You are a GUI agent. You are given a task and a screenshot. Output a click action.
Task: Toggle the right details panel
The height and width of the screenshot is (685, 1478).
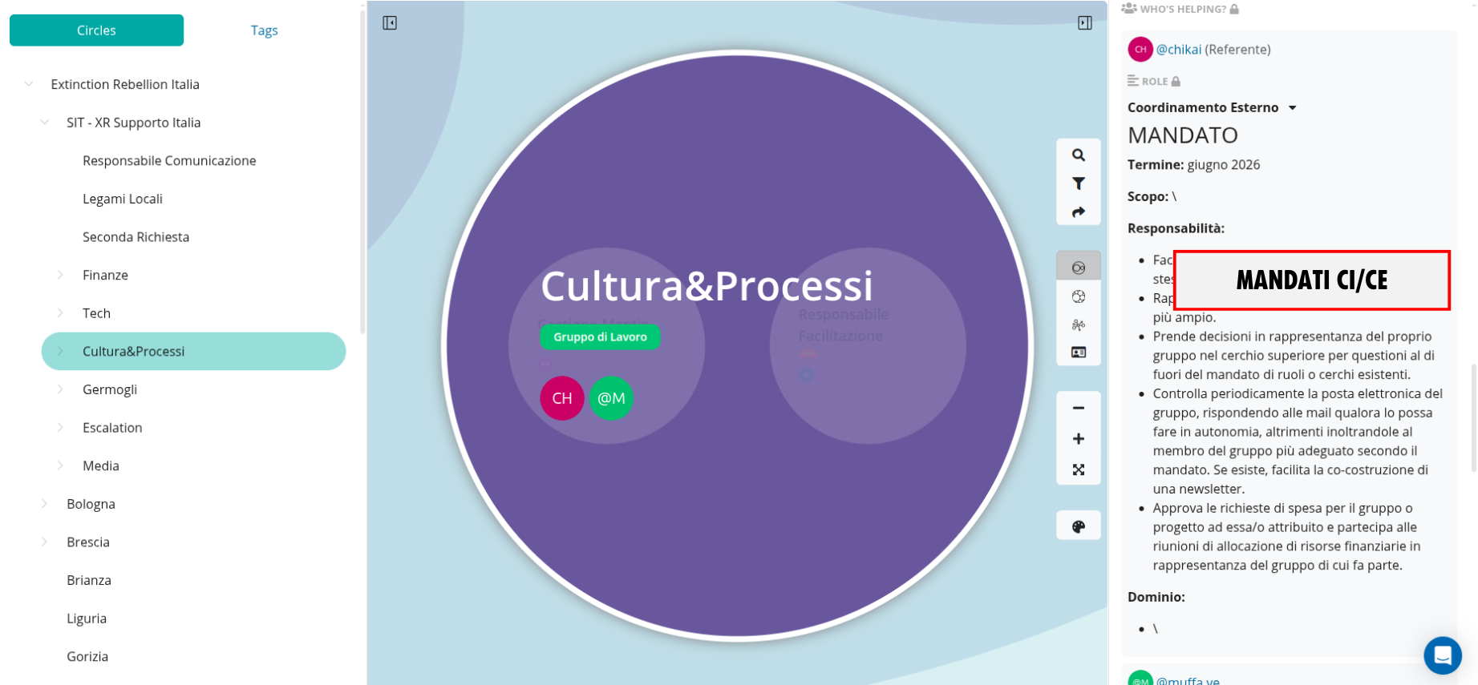tap(1084, 23)
